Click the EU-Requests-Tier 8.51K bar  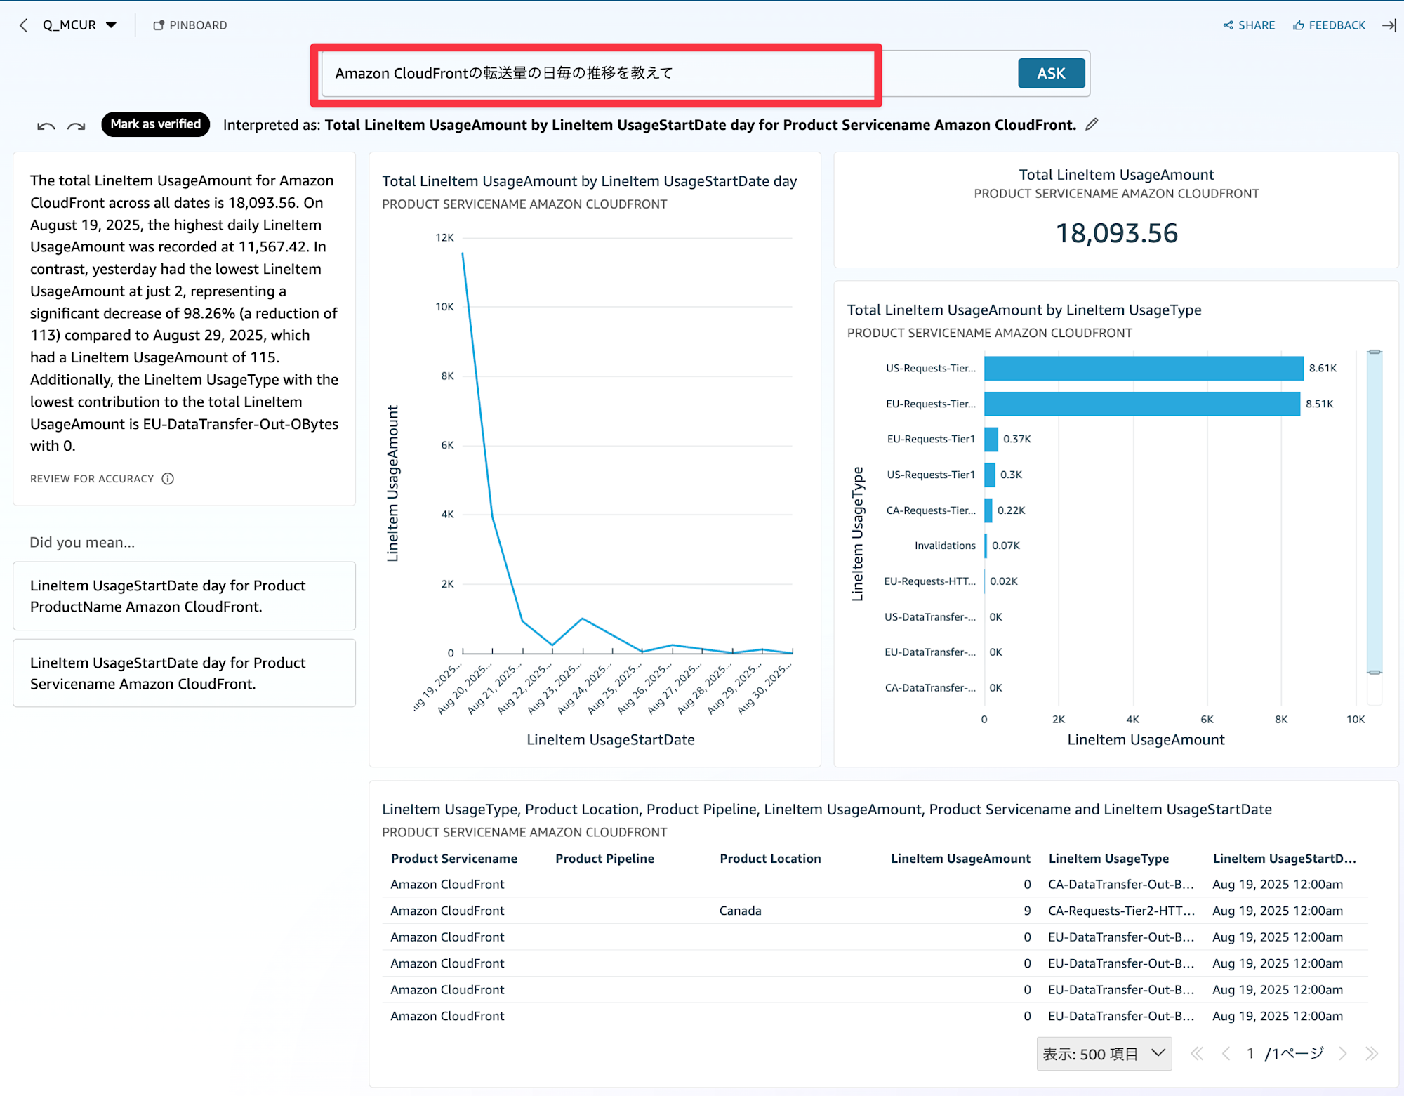[x=1141, y=404]
